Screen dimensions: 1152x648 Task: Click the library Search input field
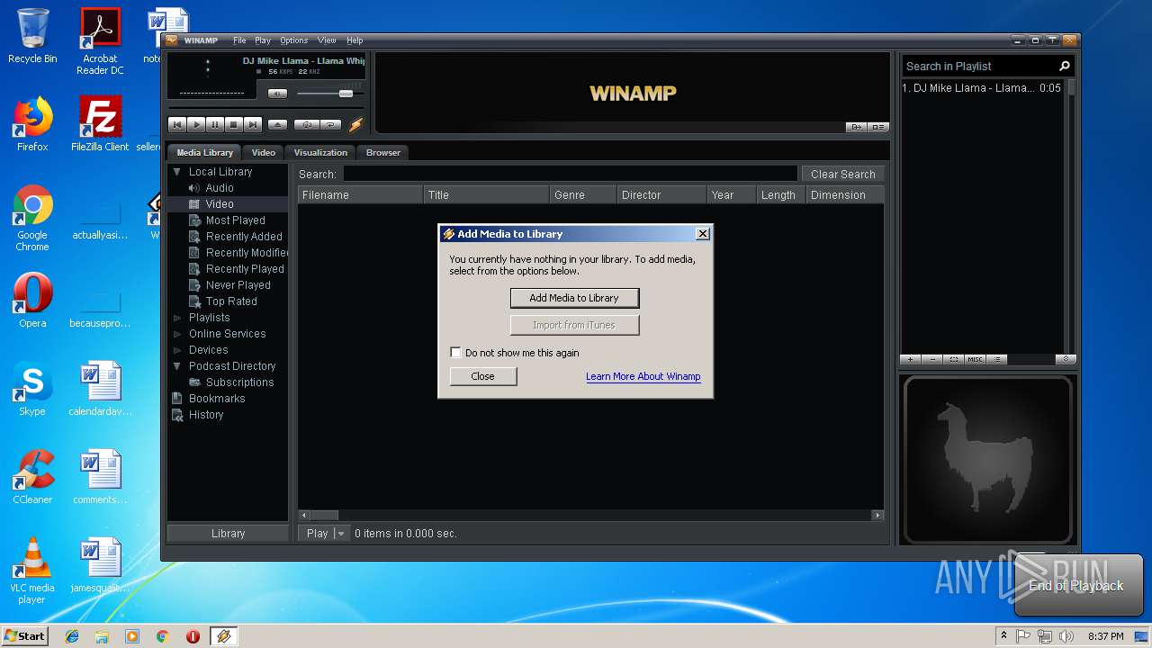(570, 174)
